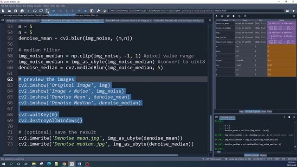The height and width of the screenshot is (167, 297).
Task: Switch to the Files pane tab
Action: pos(270,111)
